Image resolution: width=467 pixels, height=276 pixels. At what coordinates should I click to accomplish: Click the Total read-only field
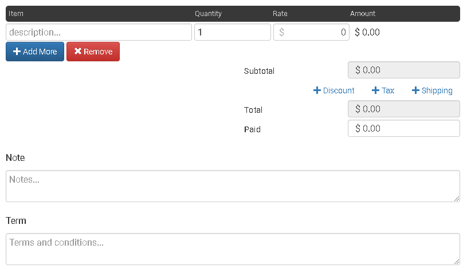403,109
